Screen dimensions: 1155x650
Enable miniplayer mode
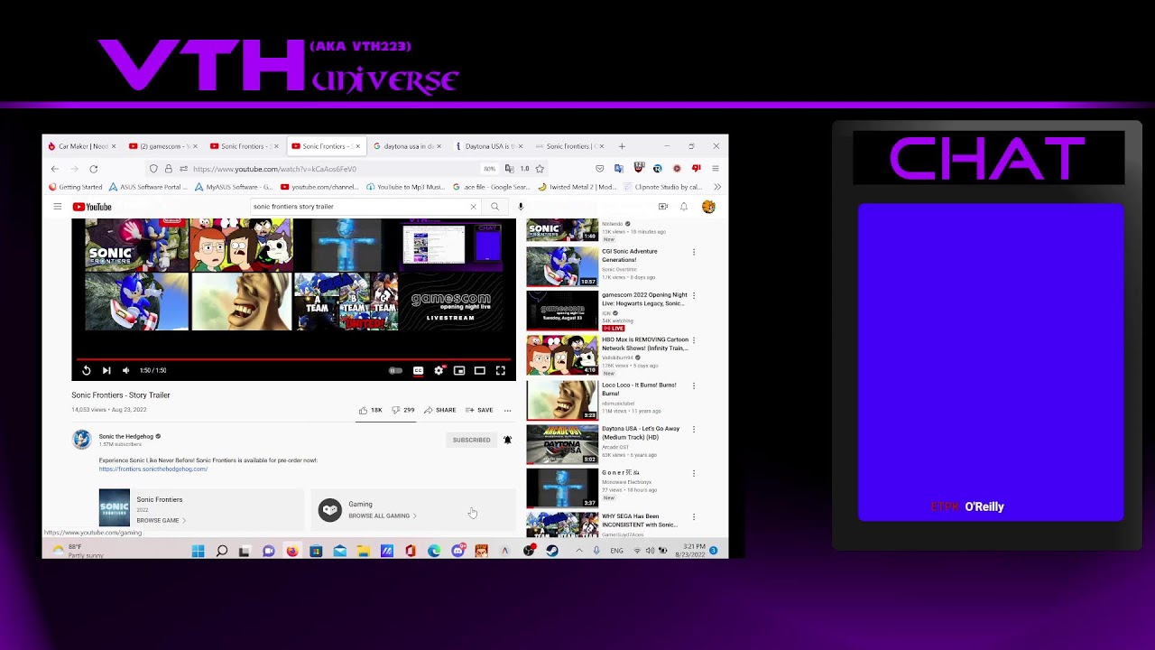click(x=459, y=370)
